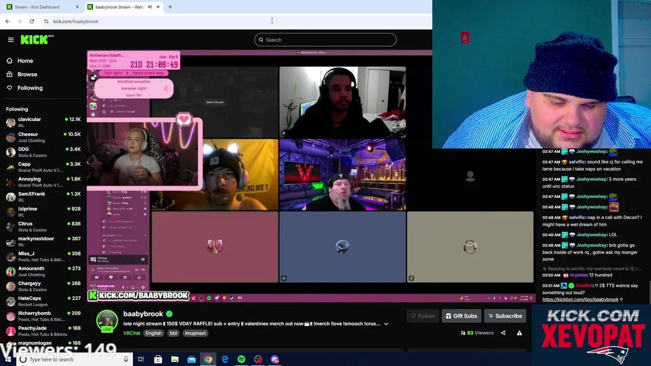The width and height of the screenshot is (651, 366).
Task: Click the English tag
Action: [153, 333]
